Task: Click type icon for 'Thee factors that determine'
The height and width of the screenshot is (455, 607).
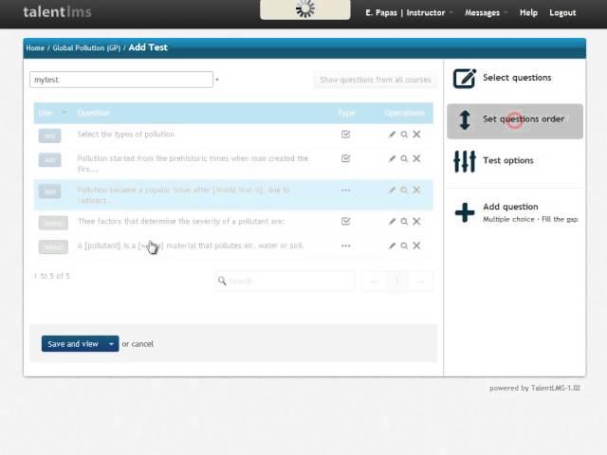Action: pyautogui.click(x=345, y=221)
